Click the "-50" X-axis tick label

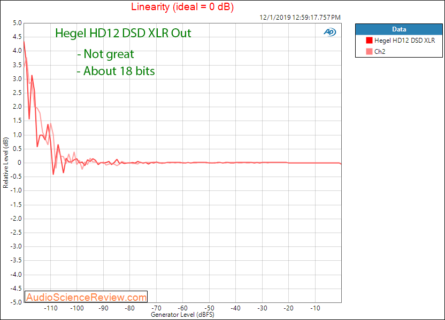(x=209, y=308)
